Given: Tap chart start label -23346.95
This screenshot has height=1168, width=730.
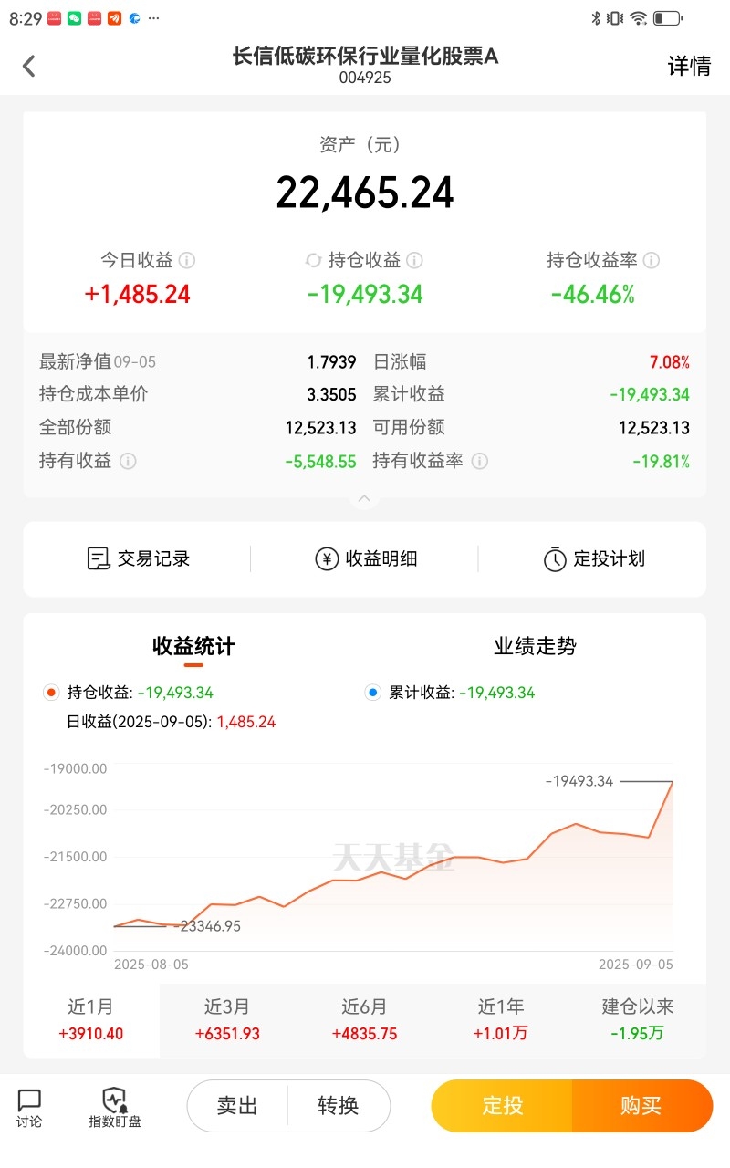Looking at the screenshot, I should (207, 926).
